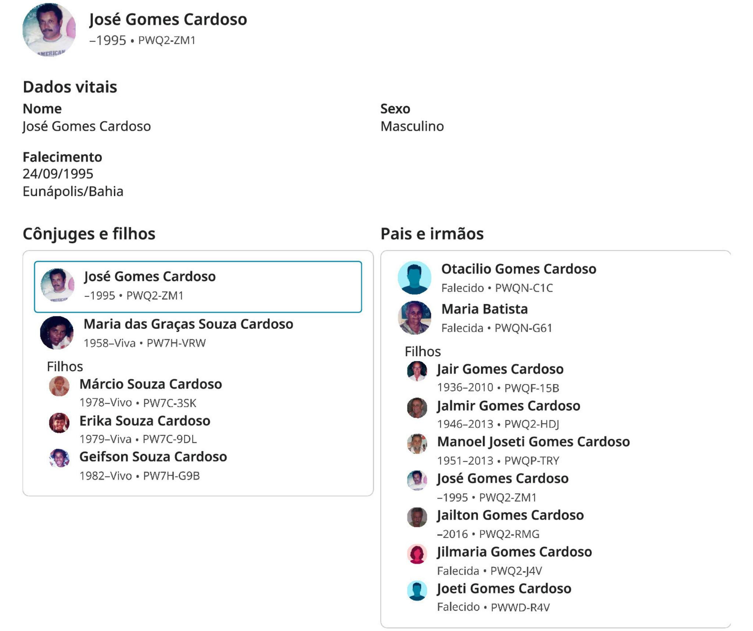Select the highlighted José Gomes Cardoso spouse card
Image resolution: width=753 pixels, height=631 pixels.
[x=198, y=287]
